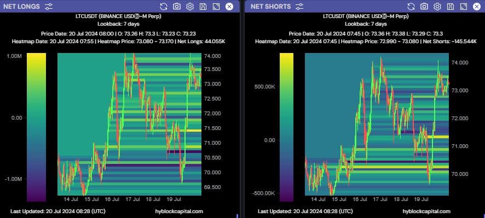Click the 69.500 price label on Net Longs axis
The width and height of the screenshot is (485, 218).
[212, 187]
